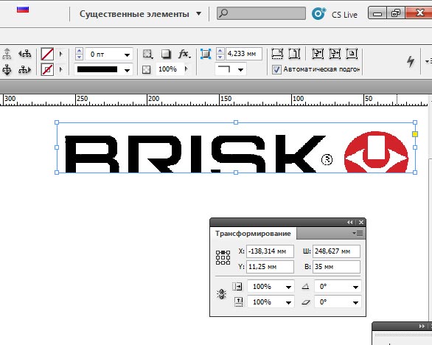The width and height of the screenshot is (432, 345).
Task: Open the Transform panel flyout menu
Action: 358,234
